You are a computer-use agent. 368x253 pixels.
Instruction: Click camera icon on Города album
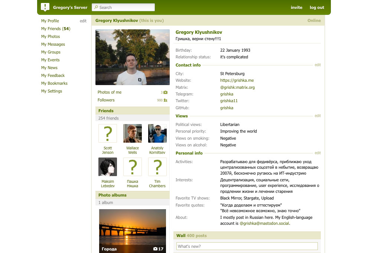(x=155, y=249)
